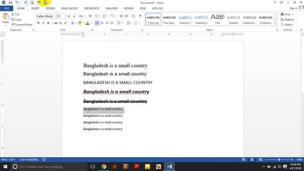Decrease font size with Shrink Font
Screen dimensions: 304x171
point(74,16)
